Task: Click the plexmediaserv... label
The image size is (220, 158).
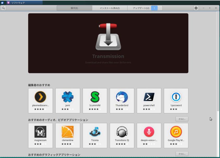Action: pyautogui.click(x=40, y=105)
